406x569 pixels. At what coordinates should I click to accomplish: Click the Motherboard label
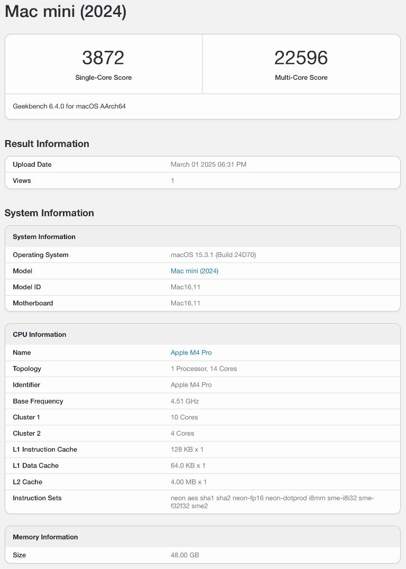click(x=33, y=304)
